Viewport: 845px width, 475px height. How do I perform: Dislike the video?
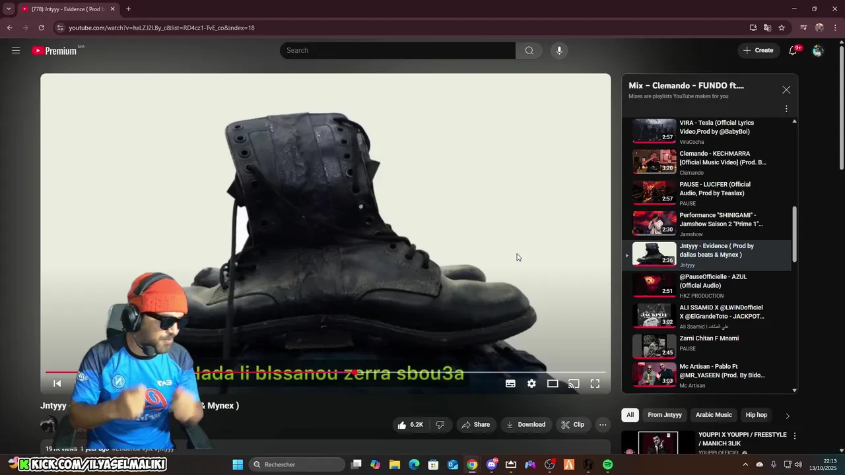coord(440,425)
